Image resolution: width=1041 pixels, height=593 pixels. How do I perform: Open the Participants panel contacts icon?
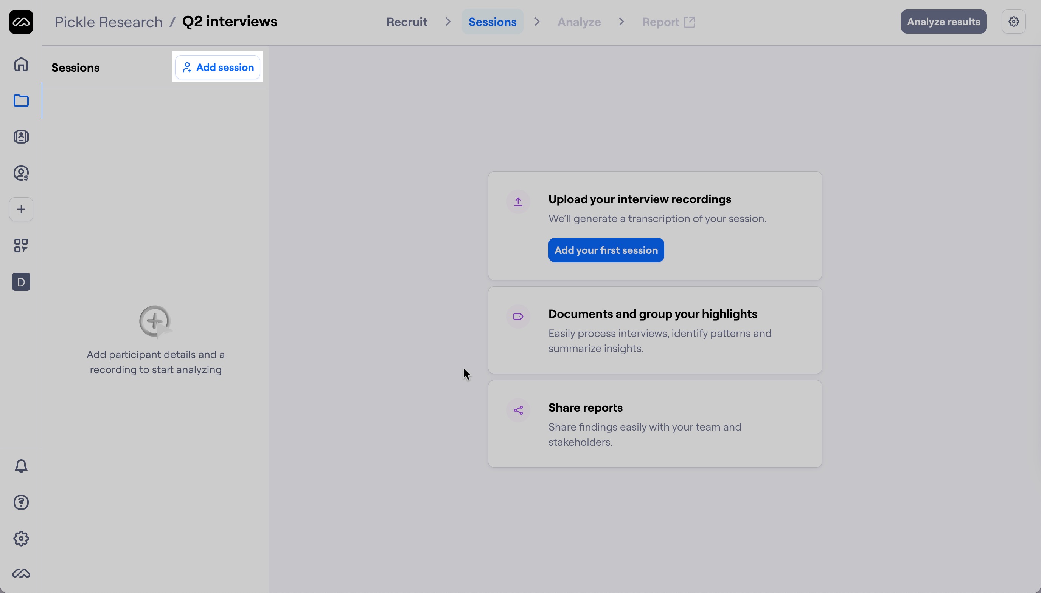pos(21,137)
